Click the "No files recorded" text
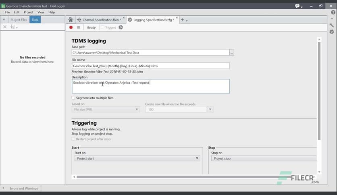Image resolution: width=337 pixels, height=195 pixels. coord(33,57)
